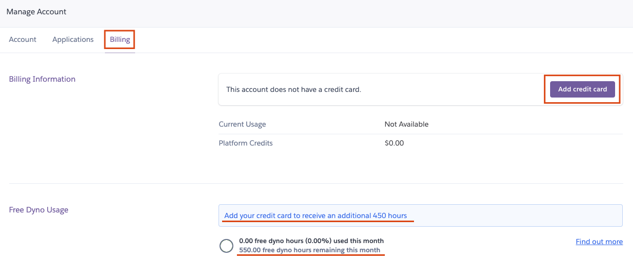The image size is (633, 264).
Task: Click the no credit card notice text
Action: (294, 89)
